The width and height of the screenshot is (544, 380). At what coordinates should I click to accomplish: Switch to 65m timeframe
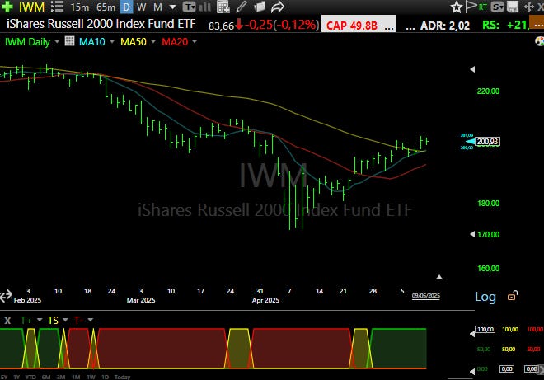point(106,7)
